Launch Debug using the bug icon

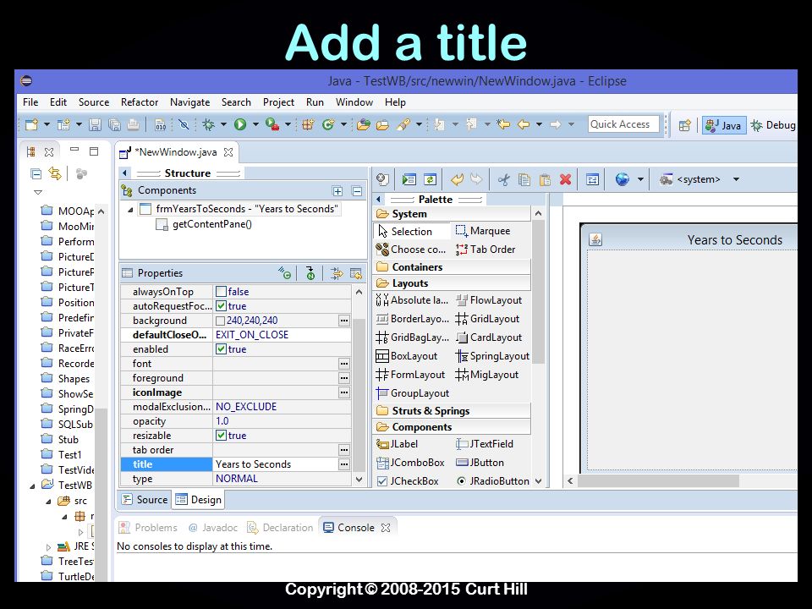209,125
